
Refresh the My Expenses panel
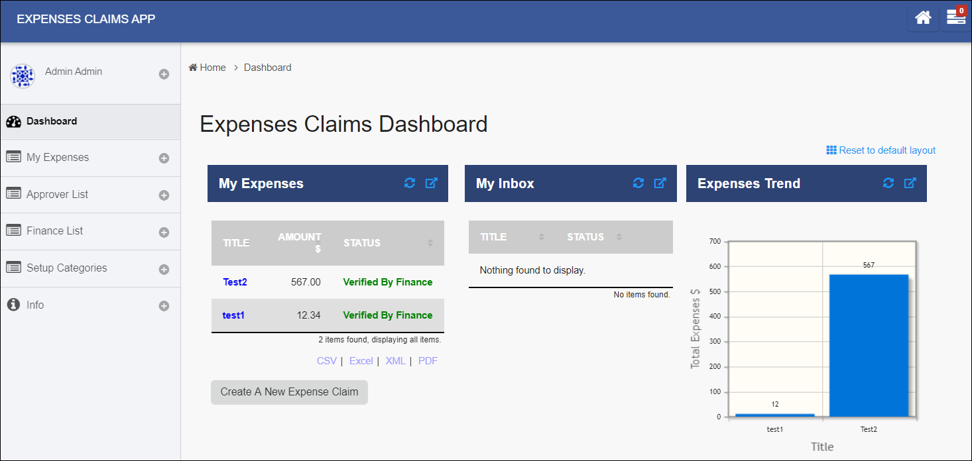point(410,183)
